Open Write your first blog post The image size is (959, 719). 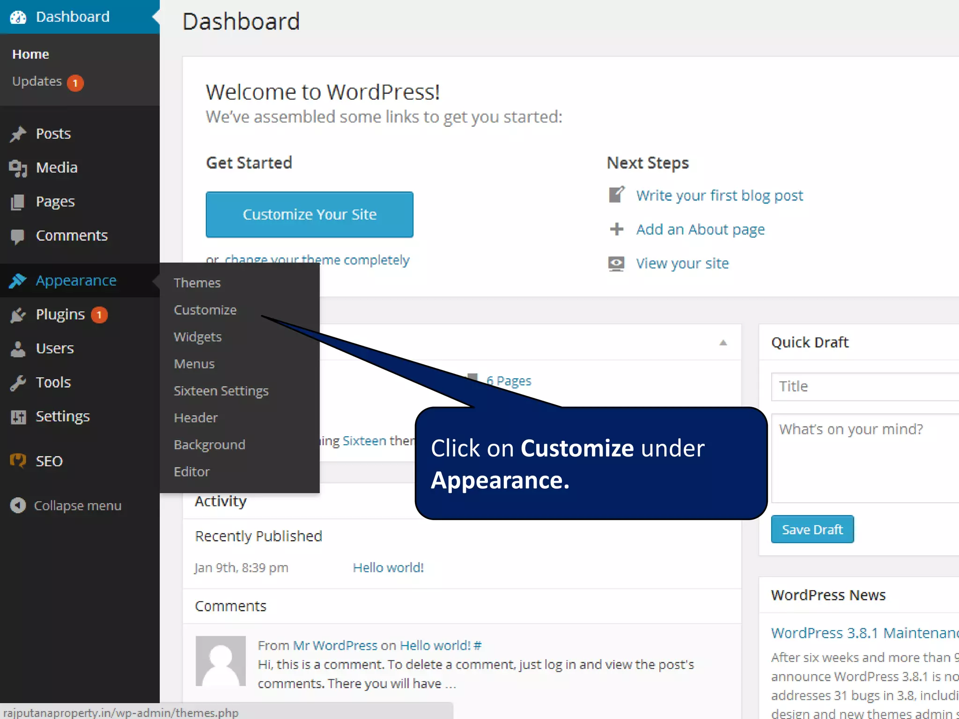(x=719, y=195)
